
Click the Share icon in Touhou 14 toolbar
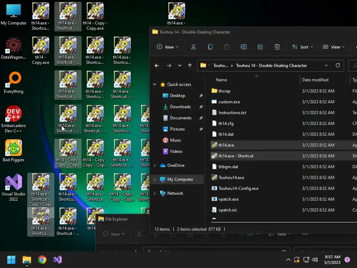point(260,47)
